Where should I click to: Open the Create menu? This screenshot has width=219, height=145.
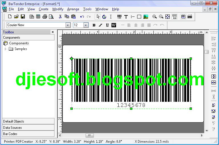coord(44,9)
